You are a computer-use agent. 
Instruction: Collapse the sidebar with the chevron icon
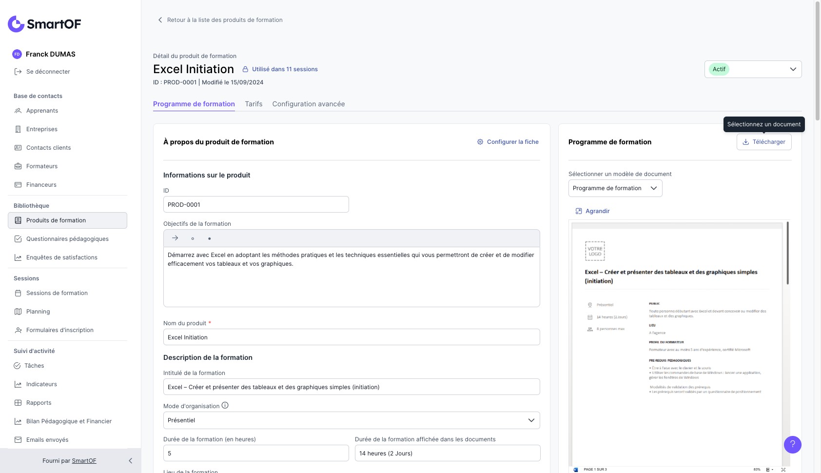130,461
